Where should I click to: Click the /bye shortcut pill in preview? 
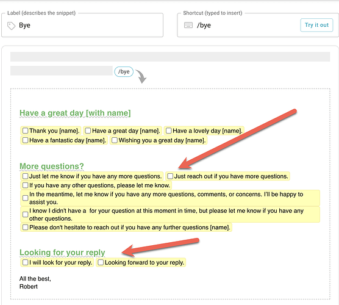tap(124, 71)
